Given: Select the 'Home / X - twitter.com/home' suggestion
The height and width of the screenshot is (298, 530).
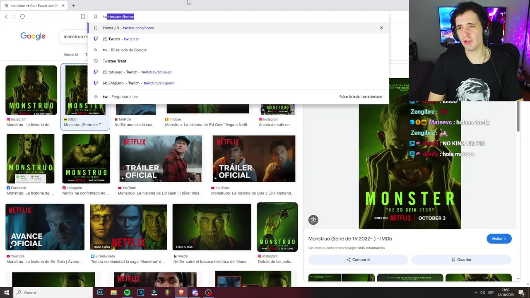Looking at the screenshot, I should 238,28.
